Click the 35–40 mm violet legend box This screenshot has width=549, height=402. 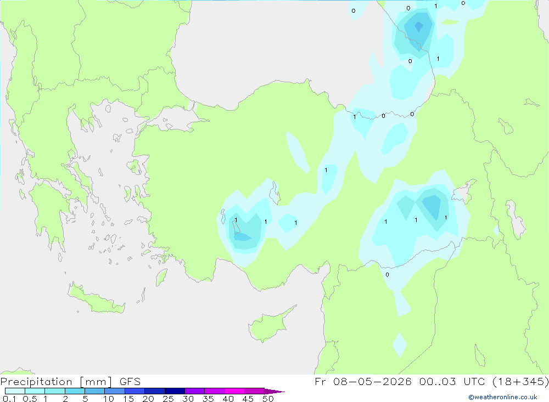point(215,391)
